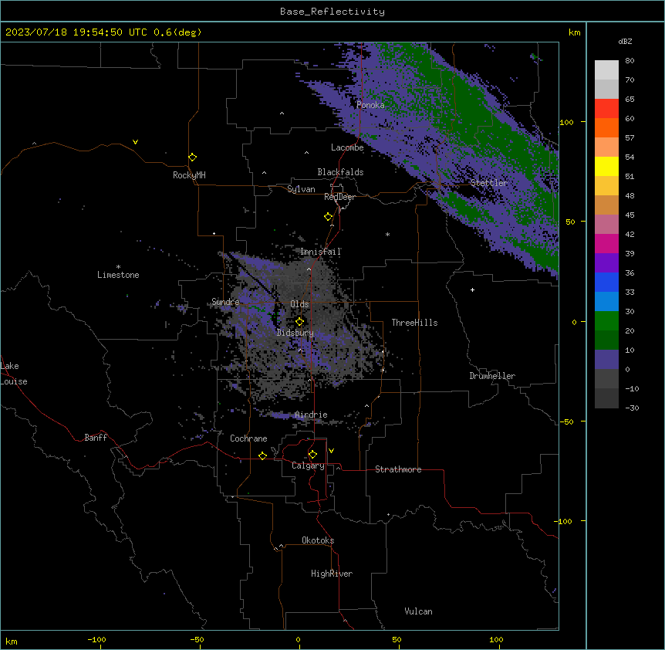Click the yellow diamond marker south of RedDeer
The height and width of the screenshot is (650, 665).
coord(329,217)
